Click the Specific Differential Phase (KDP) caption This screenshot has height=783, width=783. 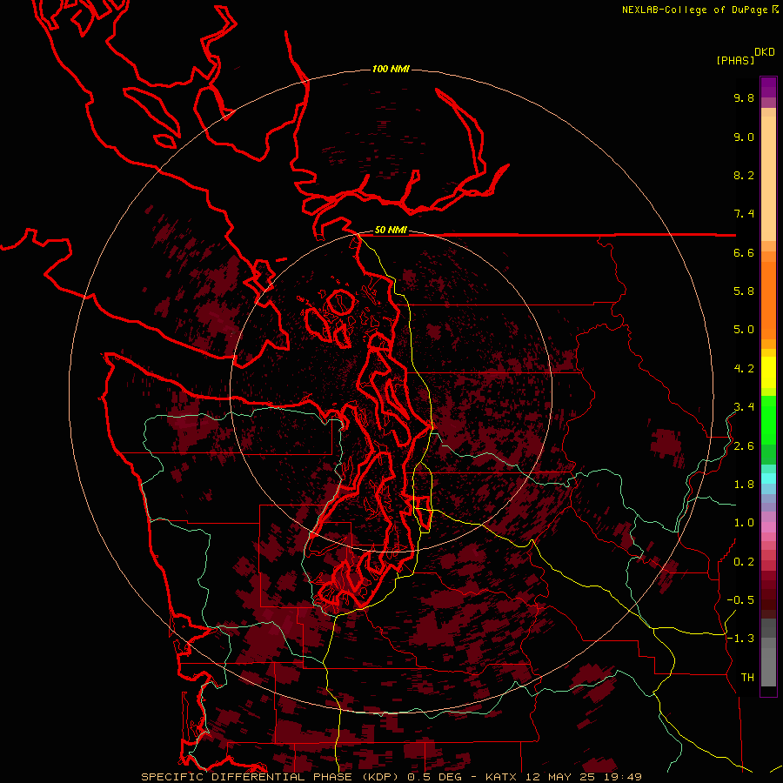point(271,777)
